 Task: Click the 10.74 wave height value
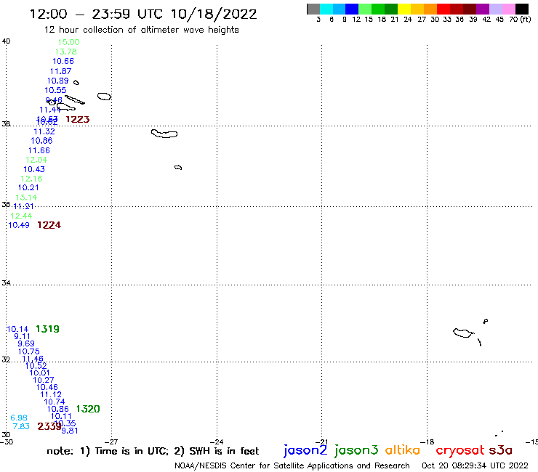pos(55,402)
